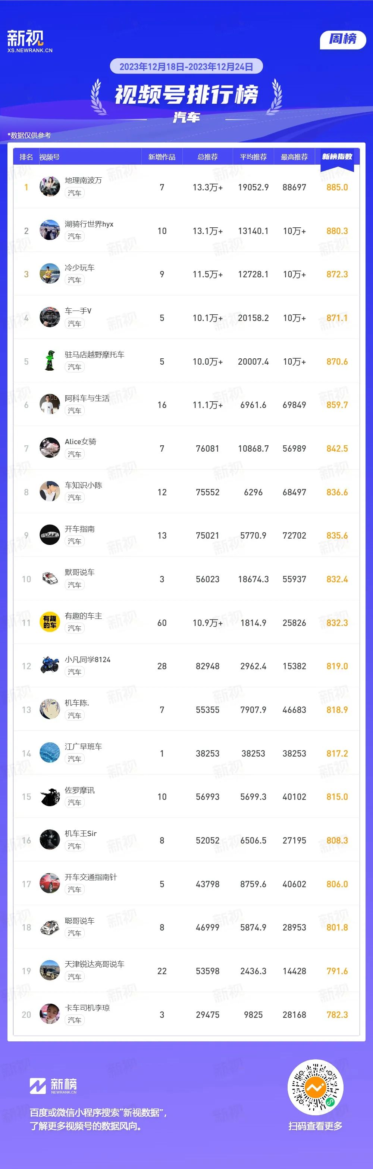373x1169 pixels.
Task: Click the green motorcycle avatar of 驻马店越野摩托车
Action: tap(50, 361)
